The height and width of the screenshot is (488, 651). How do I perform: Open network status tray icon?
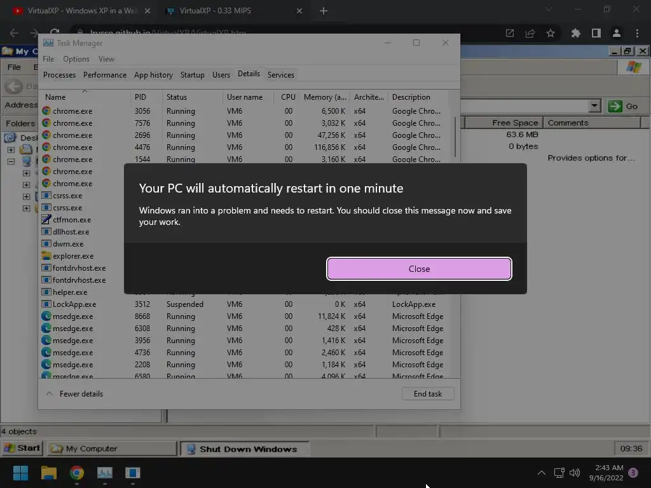(559, 473)
